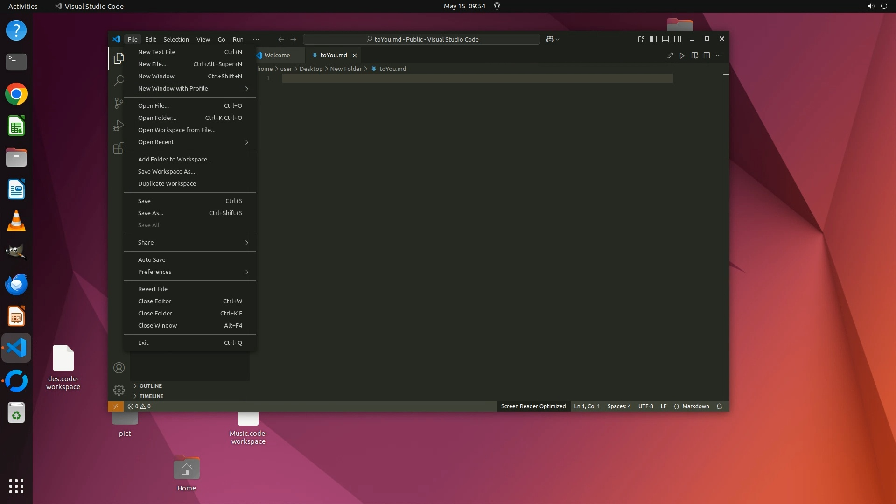Click the Accounts icon in activity bar
This screenshot has height=504, width=896.
pyautogui.click(x=119, y=368)
